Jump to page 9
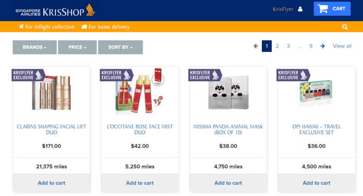 311,46
